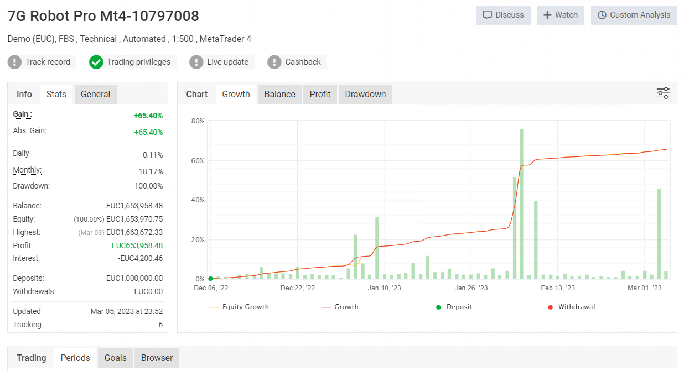684x371 pixels.
Task: Open the Browser tab in Trading
Action: point(157,358)
